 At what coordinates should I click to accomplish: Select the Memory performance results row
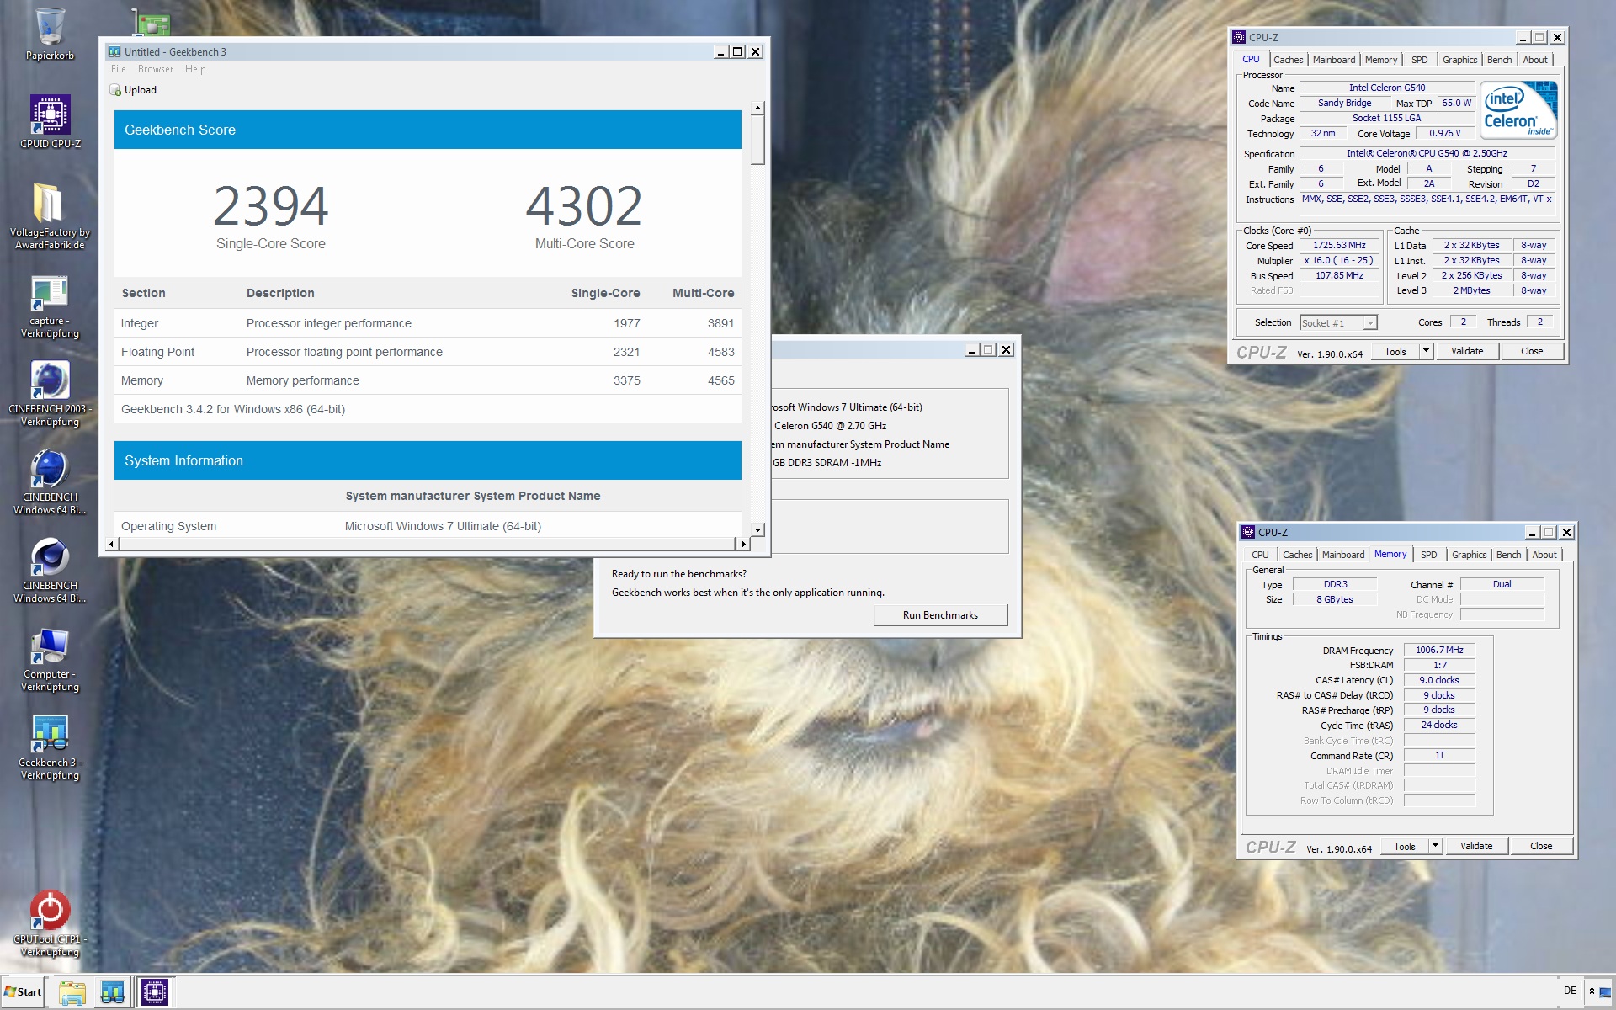pos(428,380)
